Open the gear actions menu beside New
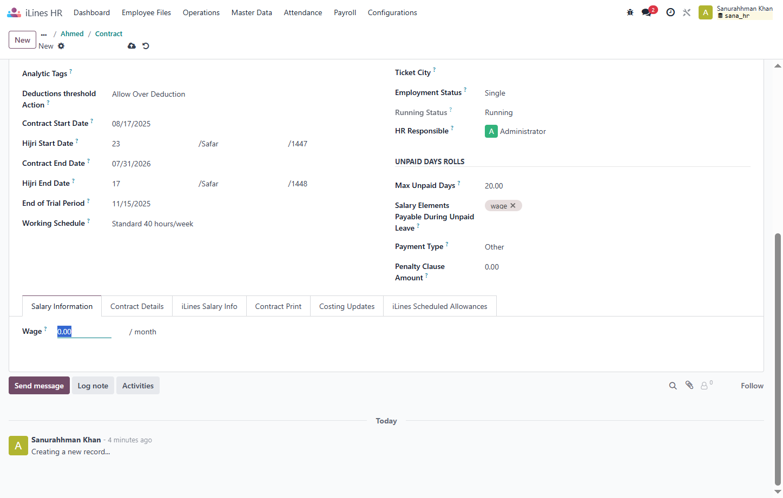 (61, 46)
